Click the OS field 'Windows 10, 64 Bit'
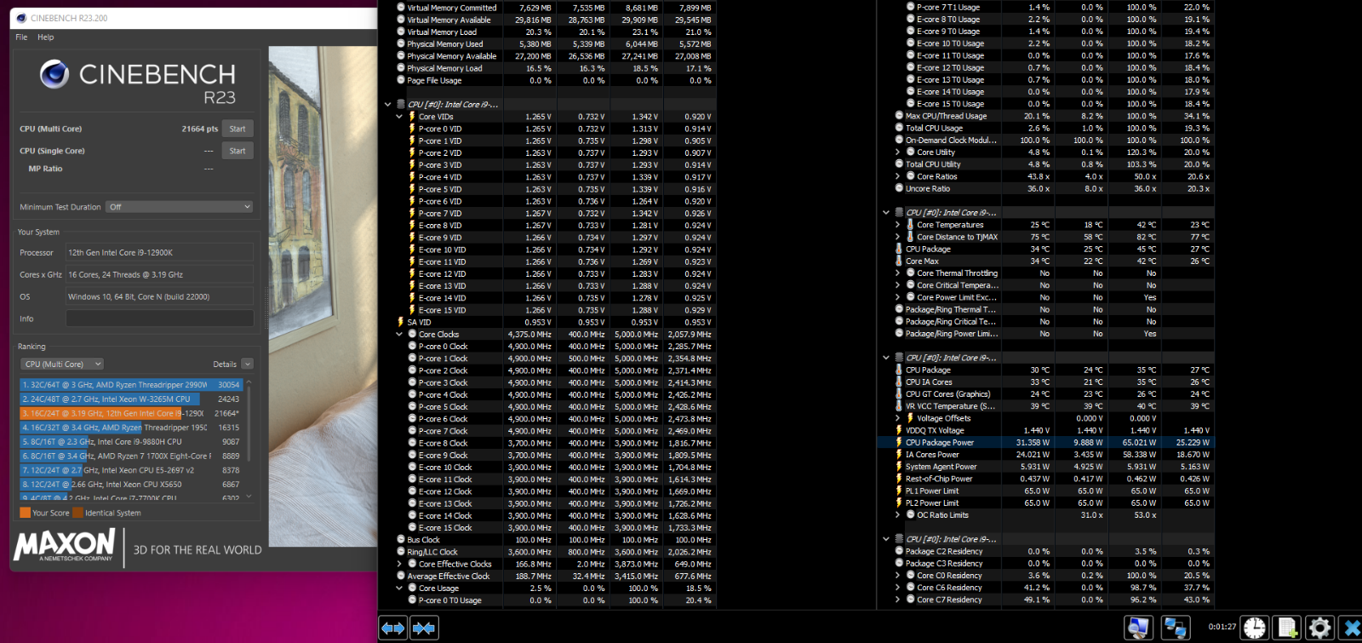This screenshot has height=643, width=1362. (x=160, y=296)
